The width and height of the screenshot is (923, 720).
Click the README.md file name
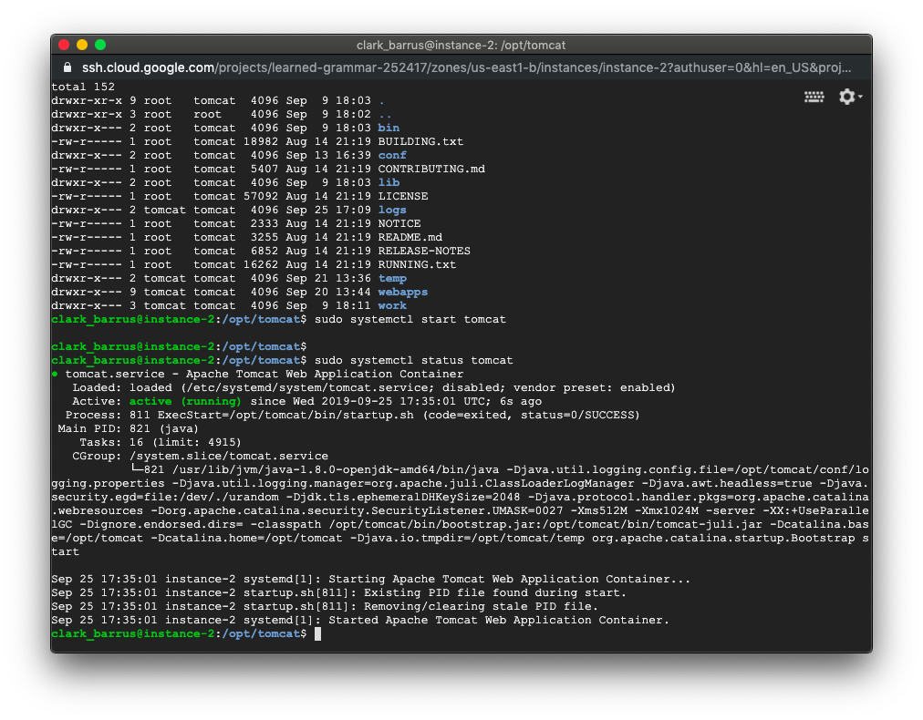click(x=410, y=237)
